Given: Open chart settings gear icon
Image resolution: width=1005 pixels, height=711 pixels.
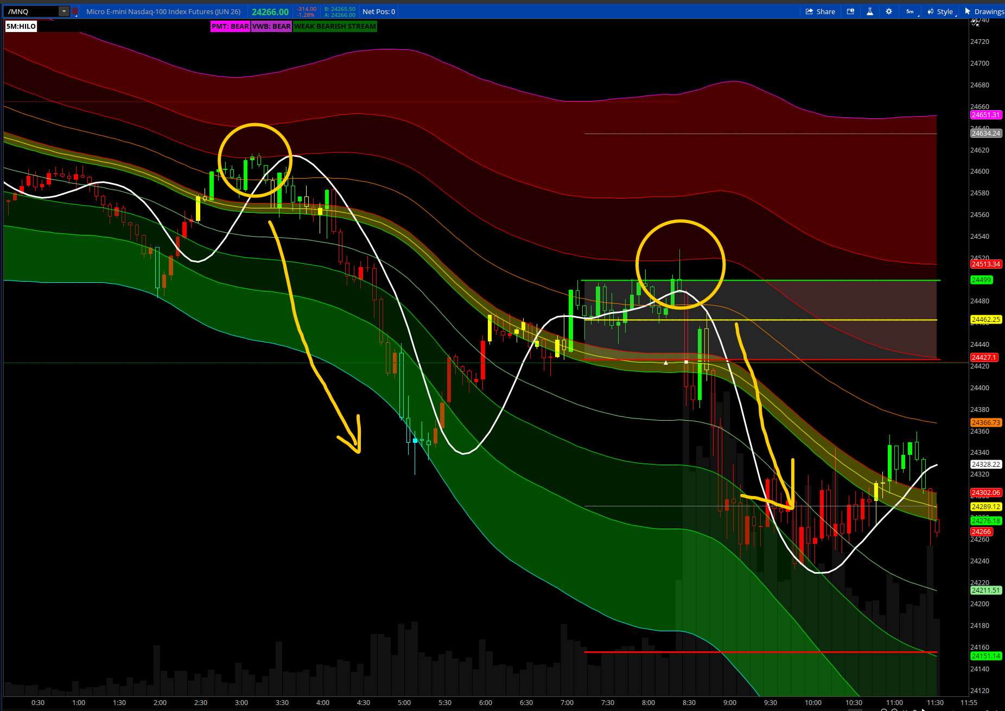Looking at the screenshot, I should pos(889,11).
